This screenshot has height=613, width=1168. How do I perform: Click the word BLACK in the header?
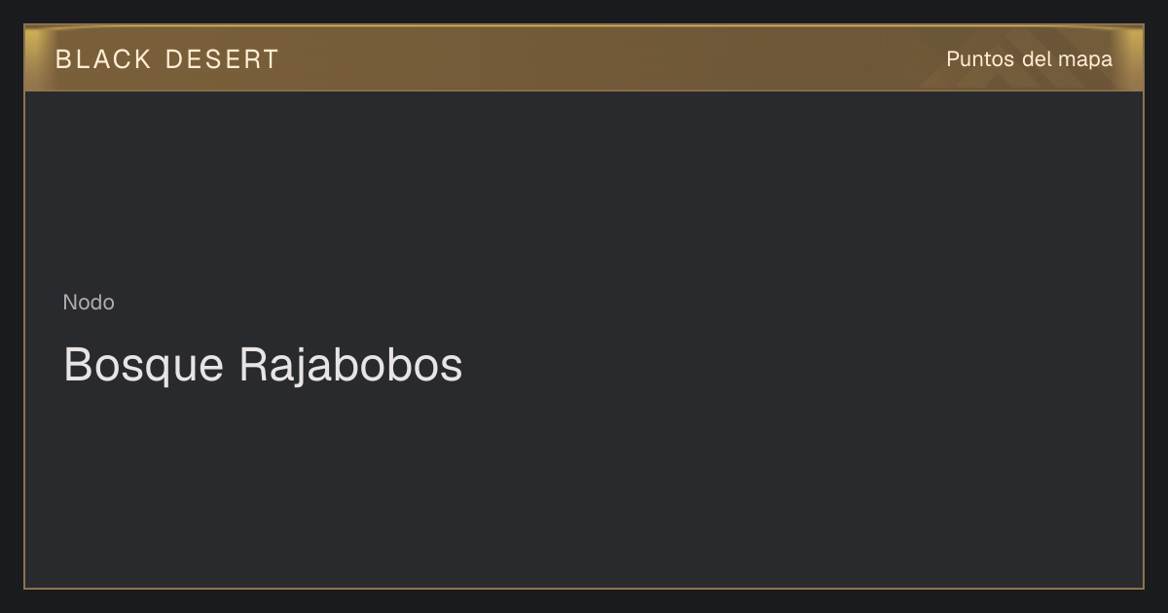[x=103, y=59]
